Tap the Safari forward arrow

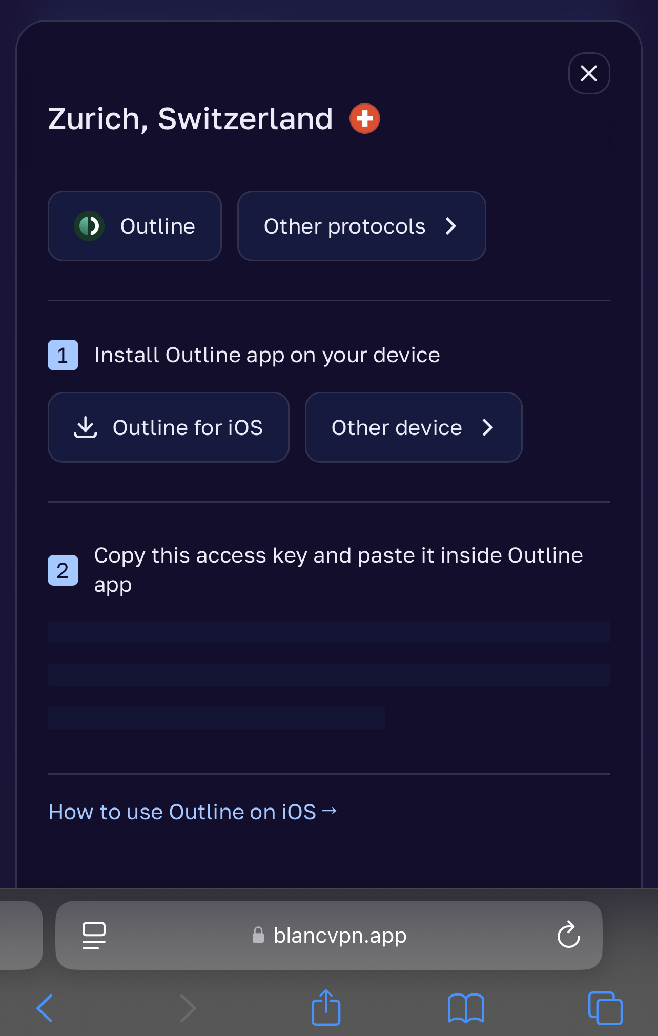pyautogui.click(x=188, y=1008)
